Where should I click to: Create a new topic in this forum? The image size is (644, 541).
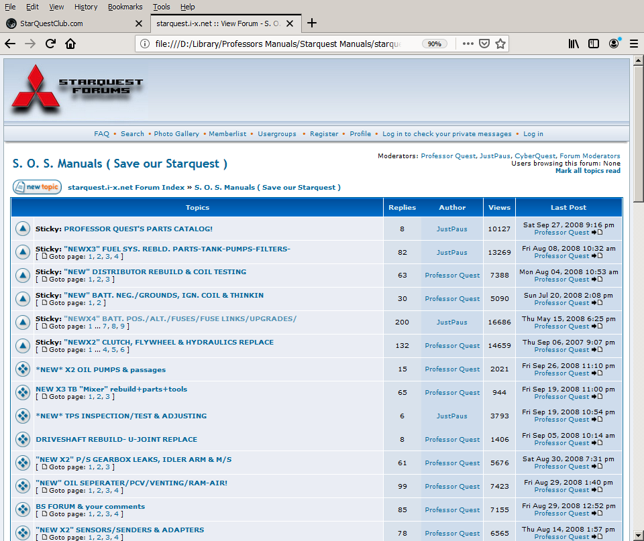point(38,187)
